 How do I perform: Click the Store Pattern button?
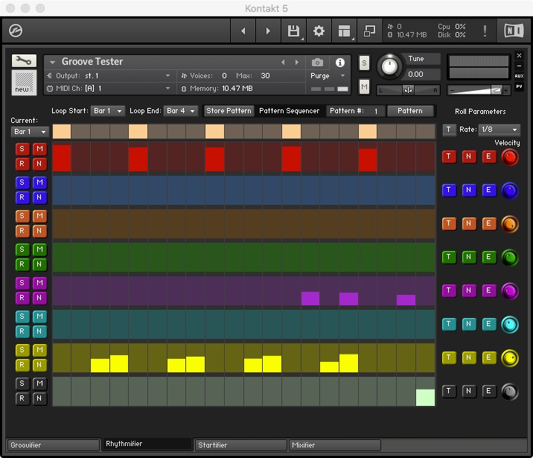(x=229, y=111)
